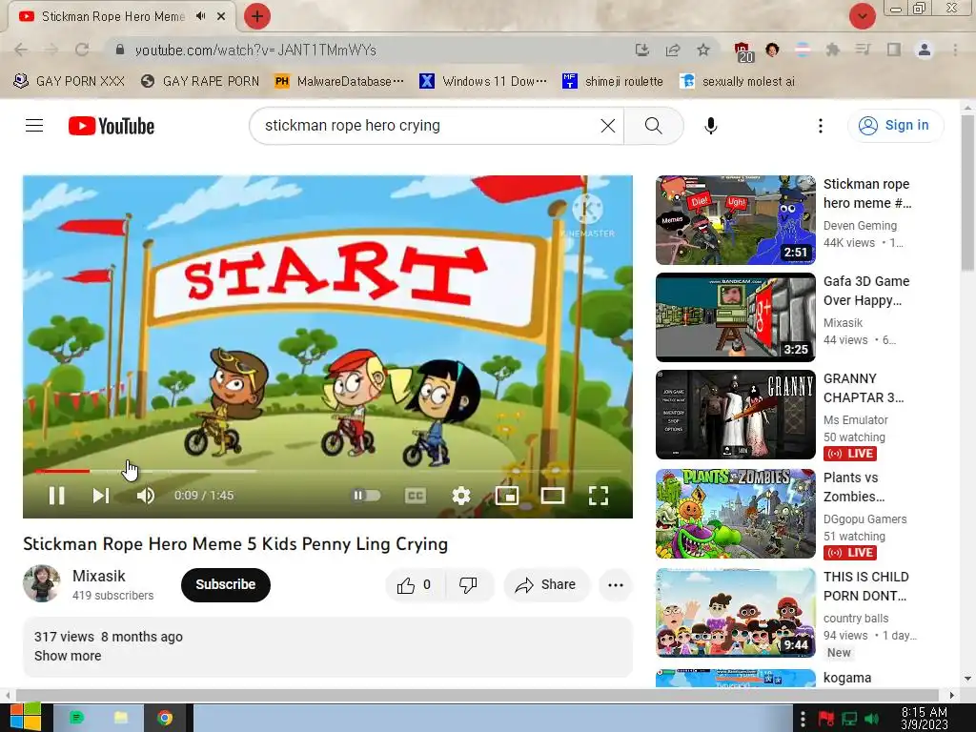Dislike the video with thumbs down
Screen dimensions: 976x732
pyautogui.click(x=468, y=585)
